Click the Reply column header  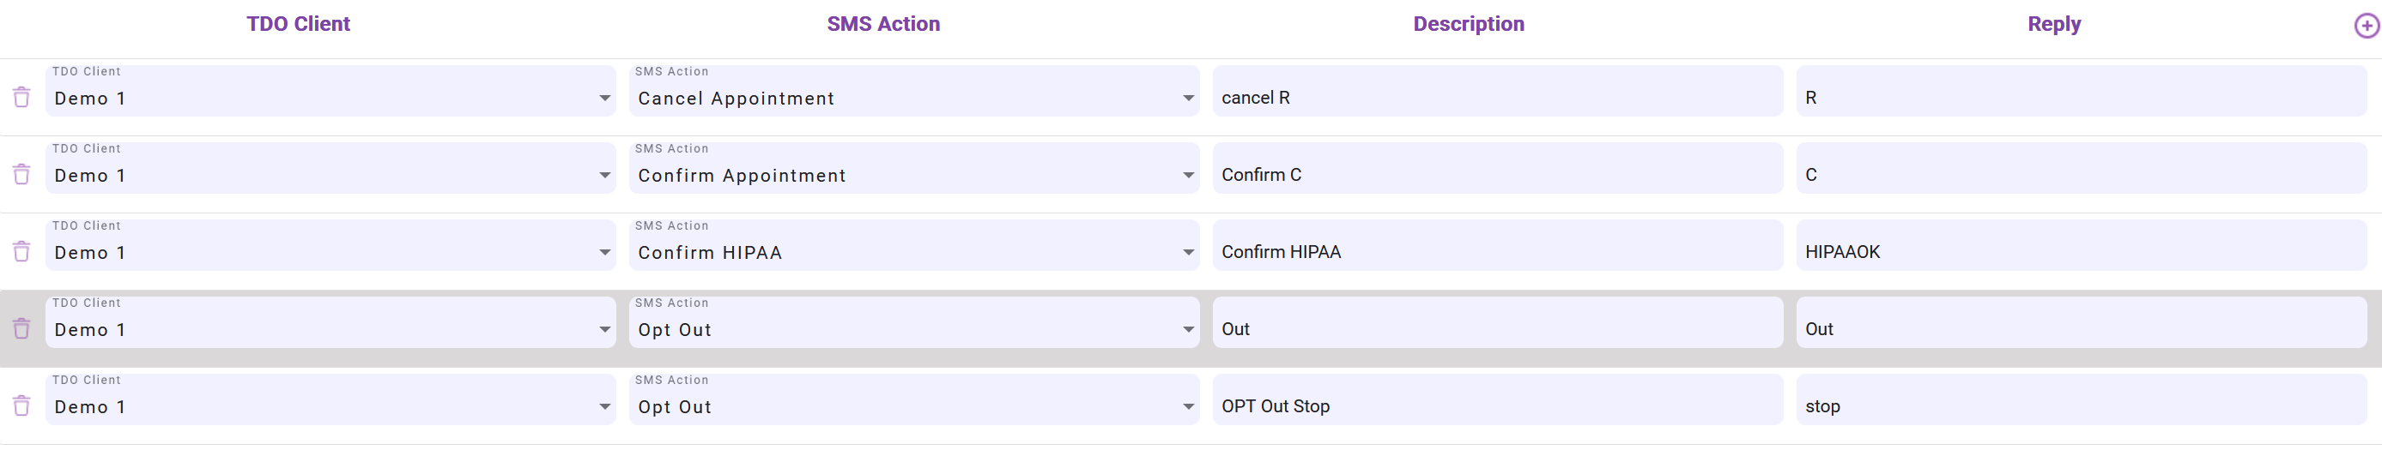tap(2052, 24)
